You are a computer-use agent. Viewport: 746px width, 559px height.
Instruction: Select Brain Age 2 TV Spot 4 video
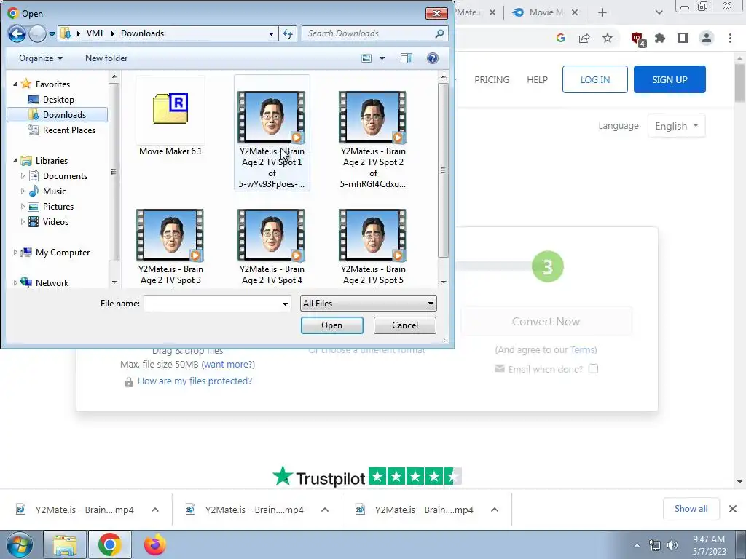272,247
